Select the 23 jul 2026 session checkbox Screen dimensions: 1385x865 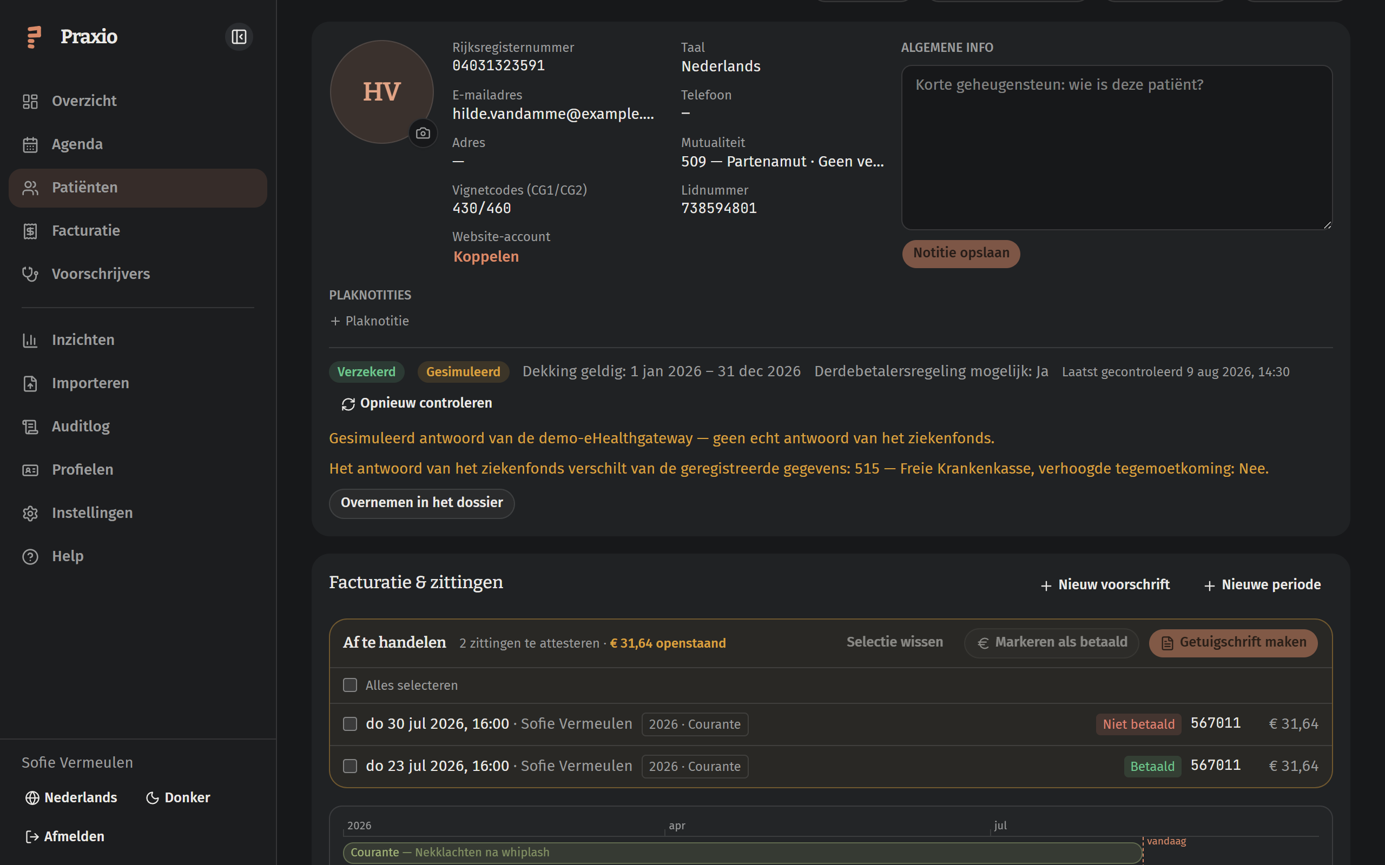(x=349, y=766)
